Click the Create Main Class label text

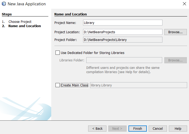click(75, 85)
